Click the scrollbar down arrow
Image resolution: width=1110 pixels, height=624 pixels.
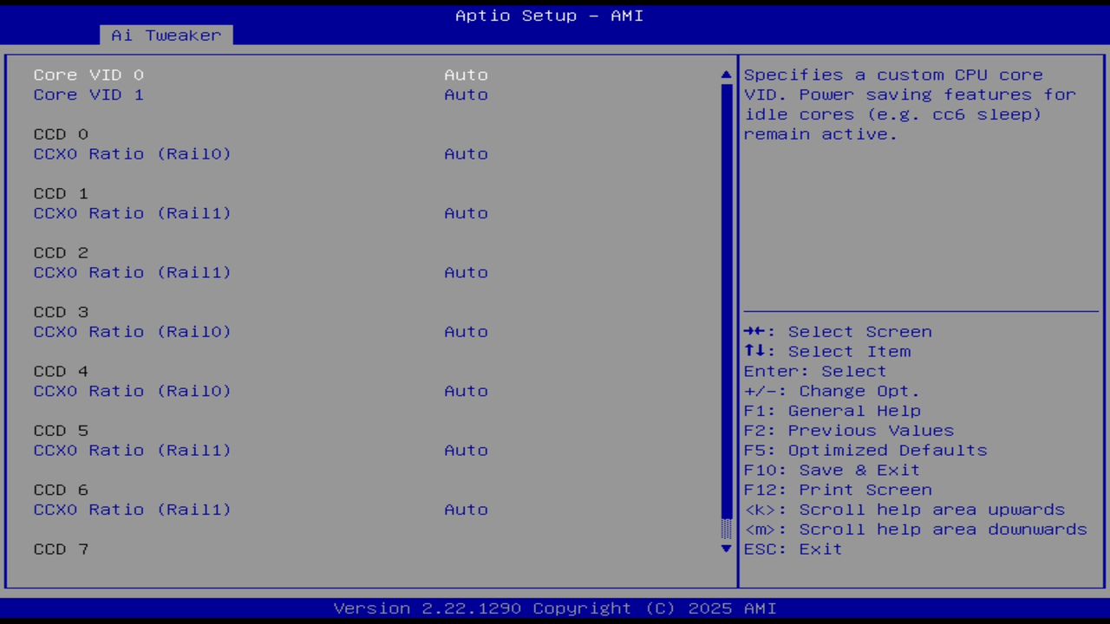tap(725, 549)
